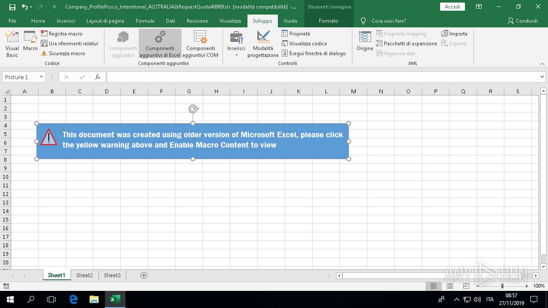Click the Accedi sign-in button
Viewport: 548px width, 308px height.
click(x=453, y=7)
